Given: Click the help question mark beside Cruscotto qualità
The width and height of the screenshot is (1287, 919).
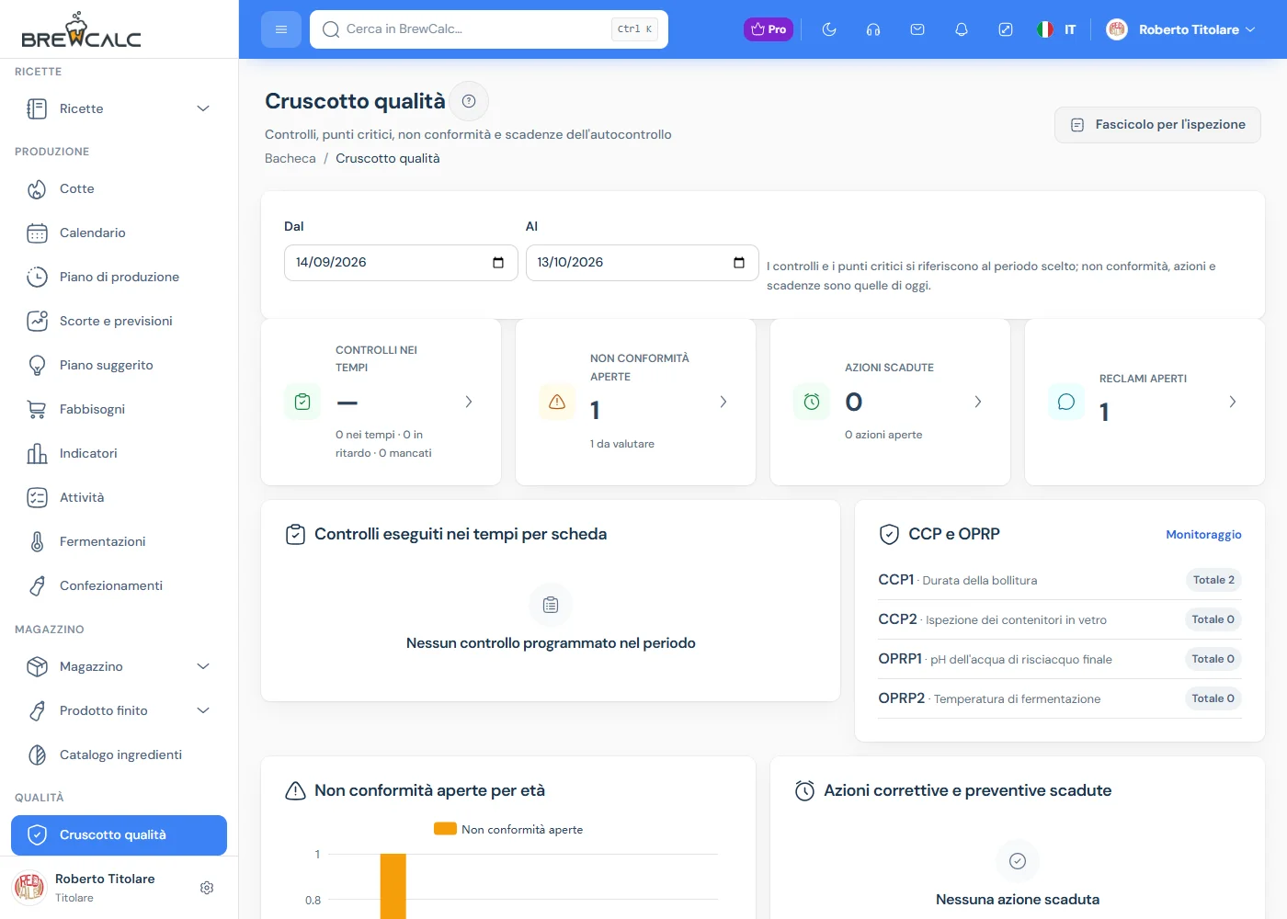Looking at the screenshot, I should 469,101.
